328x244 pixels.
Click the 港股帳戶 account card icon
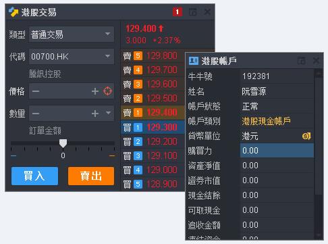[x=194, y=61]
